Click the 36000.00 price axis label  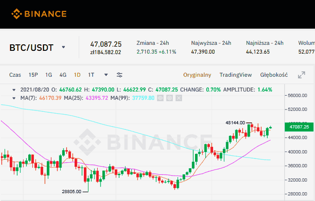[x=297, y=166]
